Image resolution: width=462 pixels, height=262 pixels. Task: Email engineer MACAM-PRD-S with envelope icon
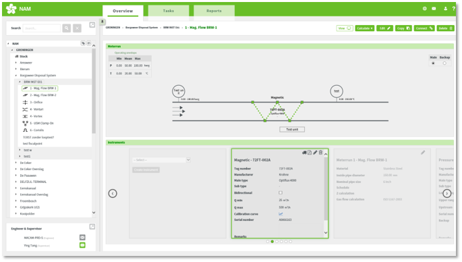click(x=82, y=237)
